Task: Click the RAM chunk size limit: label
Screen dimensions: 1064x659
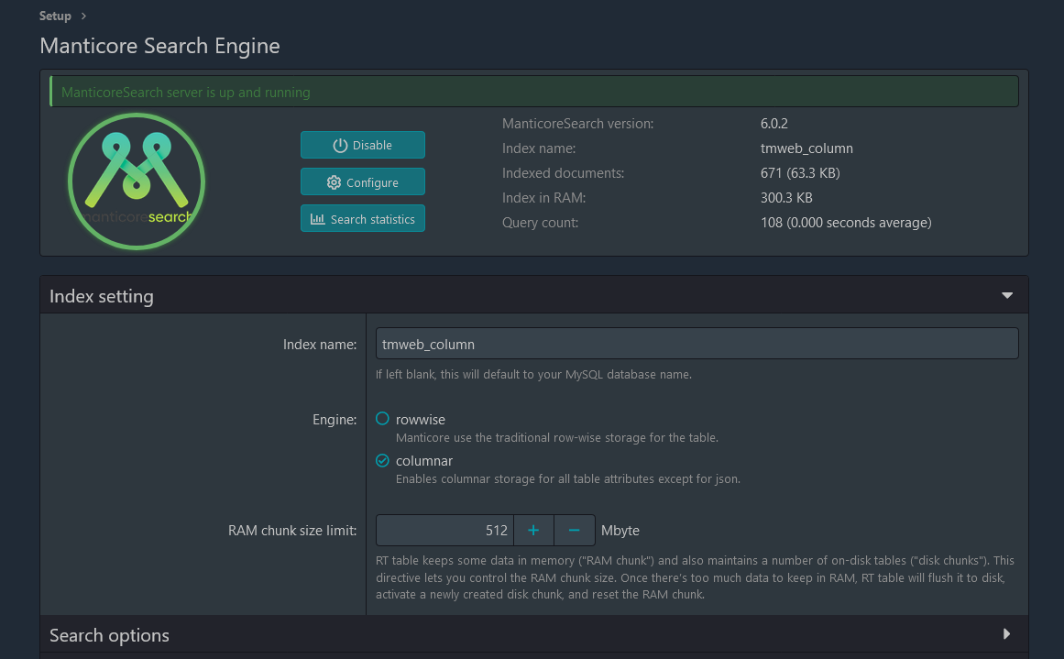Action: (292, 531)
